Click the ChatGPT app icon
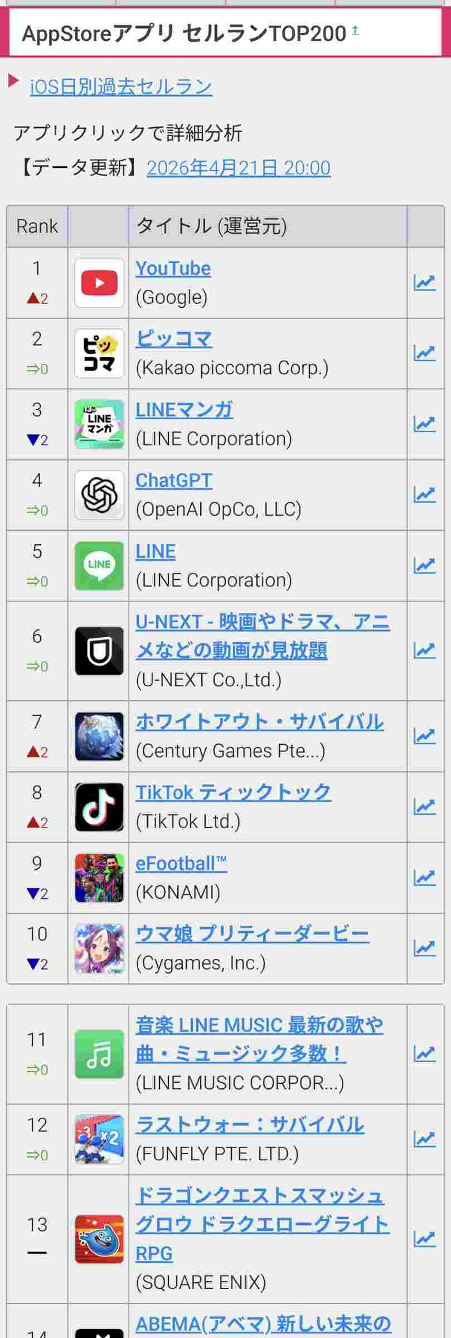 pos(99,495)
